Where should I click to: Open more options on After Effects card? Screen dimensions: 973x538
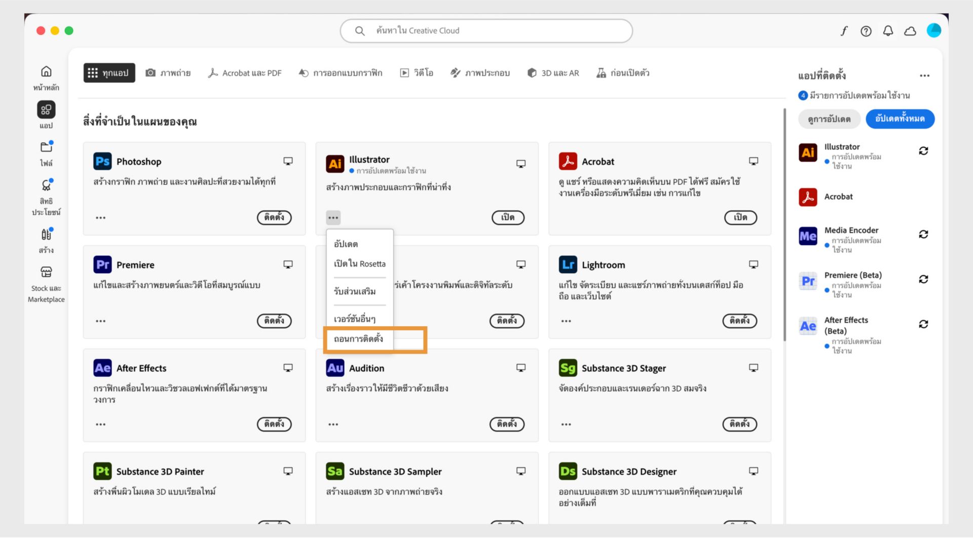(x=101, y=425)
